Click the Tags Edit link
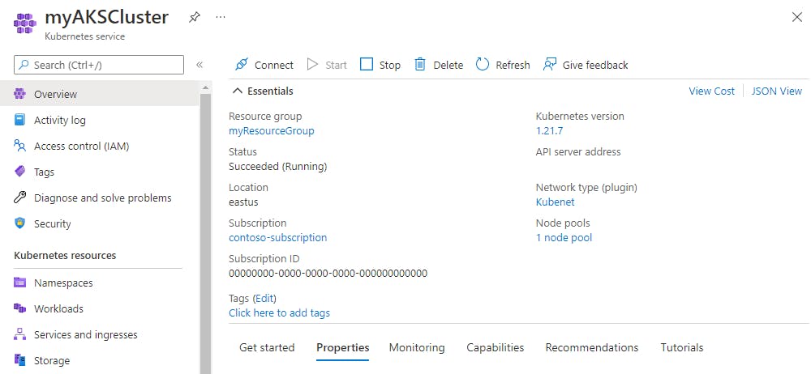Image resolution: width=811 pixels, height=374 pixels. click(264, 299)
